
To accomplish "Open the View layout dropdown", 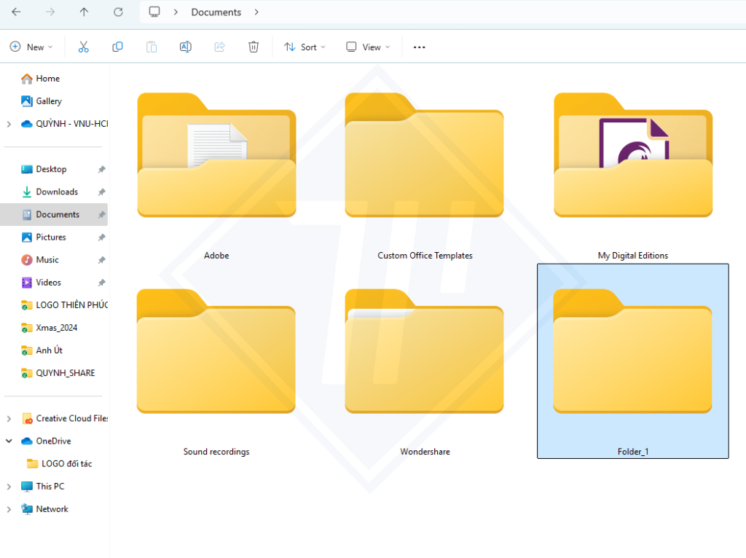I will [368, 47].
